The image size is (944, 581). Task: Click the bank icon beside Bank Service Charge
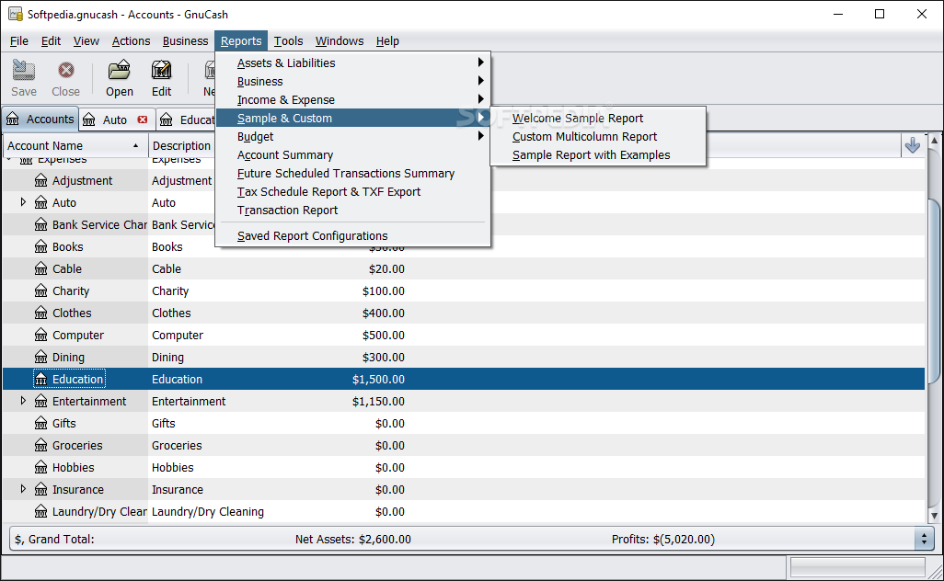(x=40, y=225)
